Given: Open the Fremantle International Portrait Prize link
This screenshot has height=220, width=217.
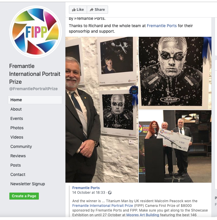Looking at the screenshot, I should 103,206.
